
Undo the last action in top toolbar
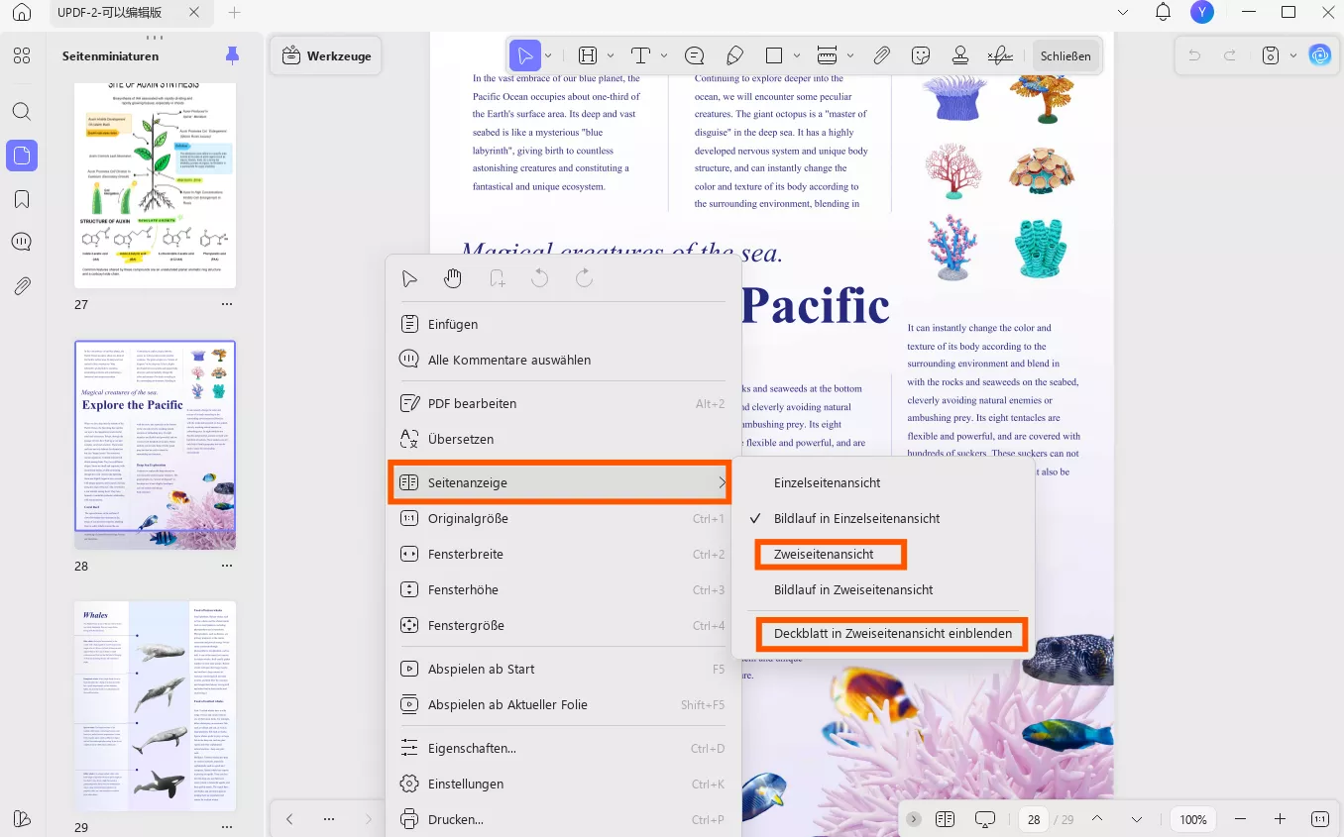[1194, 55]
